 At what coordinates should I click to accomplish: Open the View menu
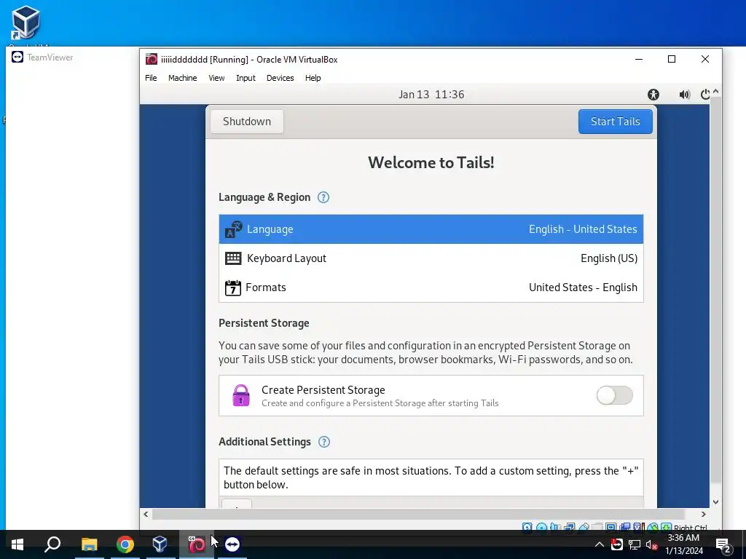pos(216,78)
